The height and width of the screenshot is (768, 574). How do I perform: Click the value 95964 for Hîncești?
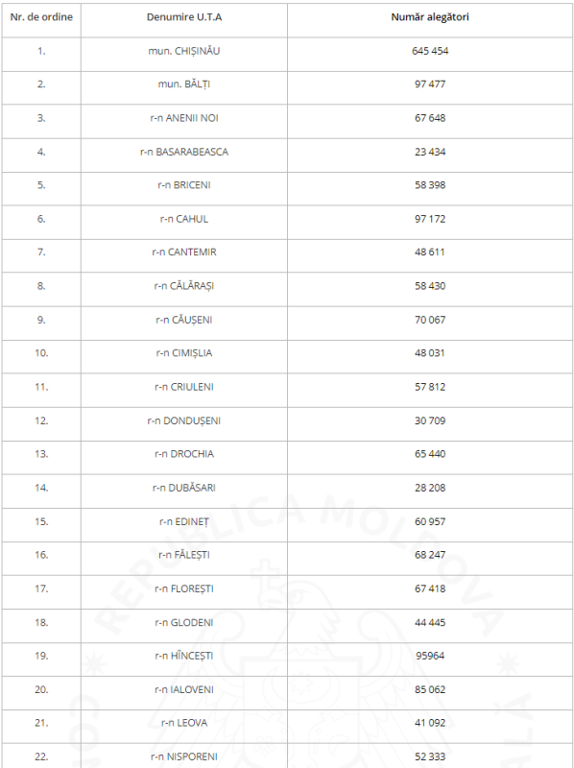430,656
